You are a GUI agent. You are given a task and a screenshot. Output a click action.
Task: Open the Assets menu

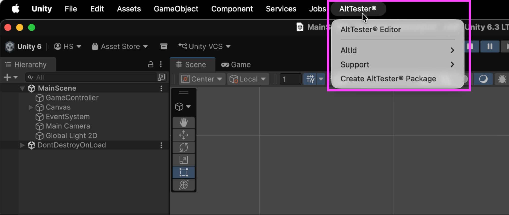coord(129,9)
